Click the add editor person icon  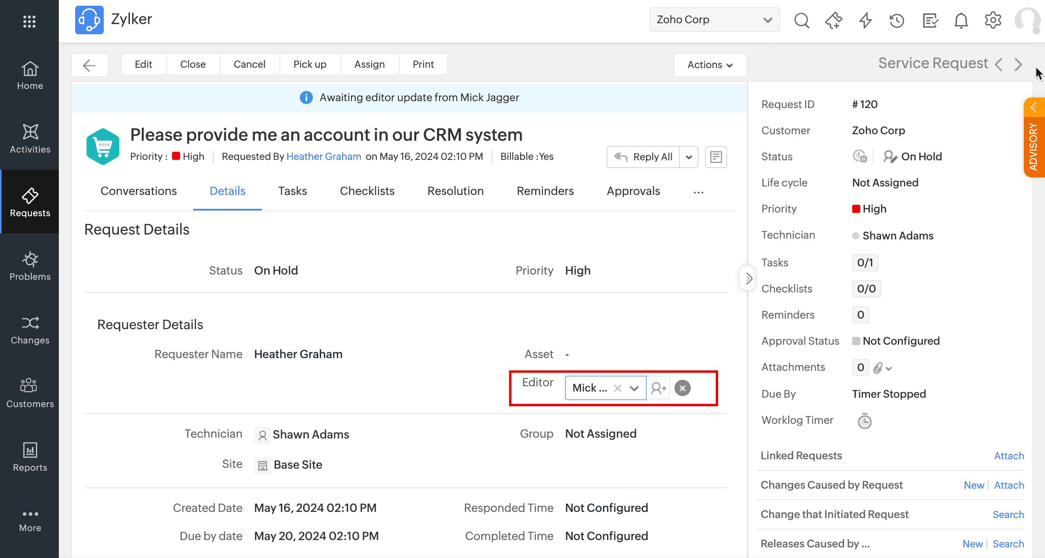pyautogui.click(x=658, y=388)
